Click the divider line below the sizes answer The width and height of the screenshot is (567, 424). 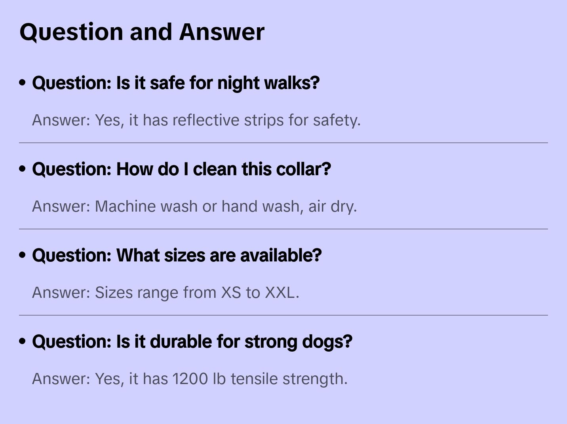[283, 315]
